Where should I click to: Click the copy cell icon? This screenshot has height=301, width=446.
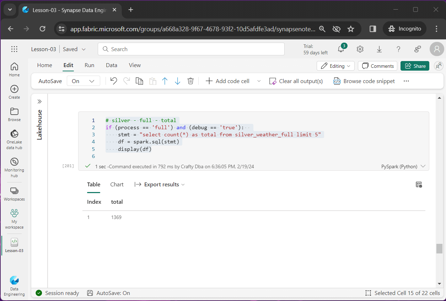tap(139, 81)
